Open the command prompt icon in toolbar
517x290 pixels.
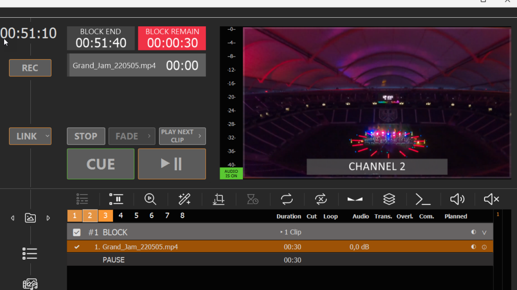(x=423, y=199)
